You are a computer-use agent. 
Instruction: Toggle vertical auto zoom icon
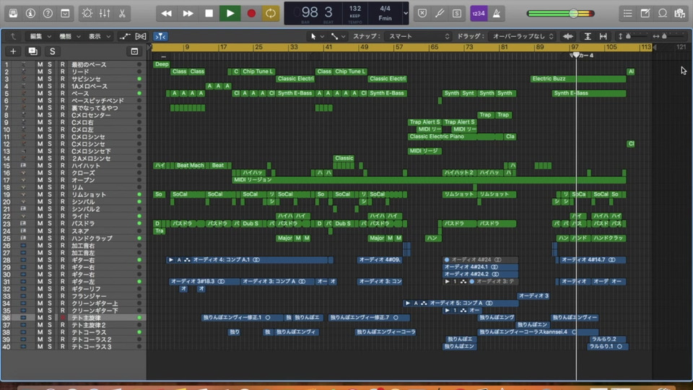pos(588,36)
